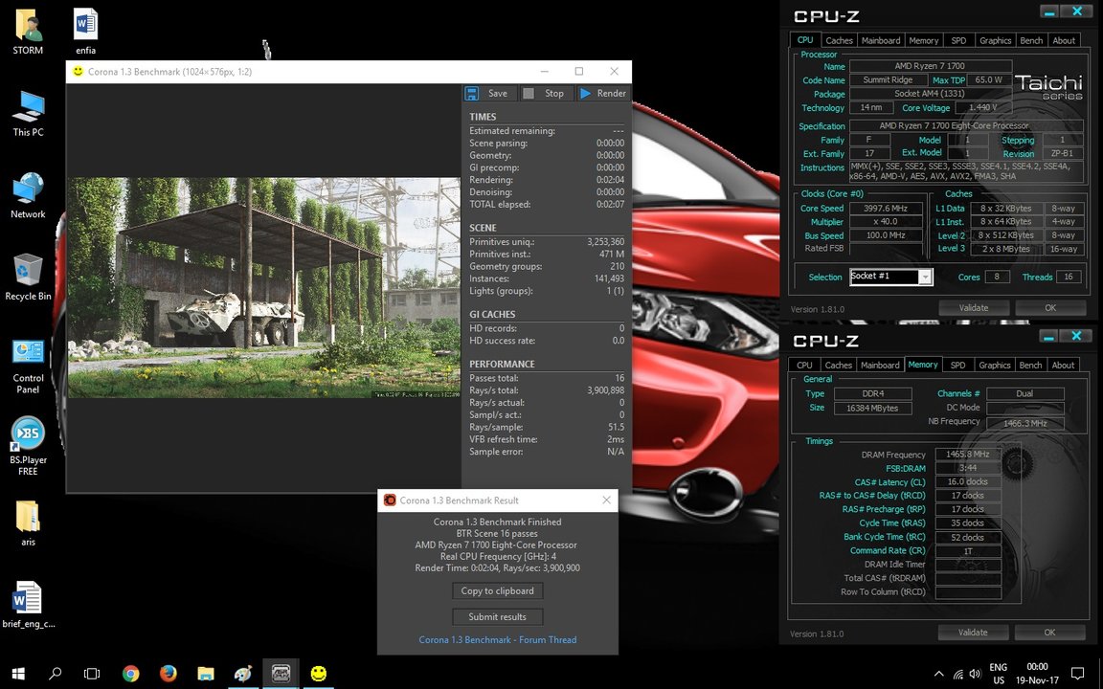The image size is (1103, 689).
Task: Open Network desktop icon
Action: [x=28, y=195]
